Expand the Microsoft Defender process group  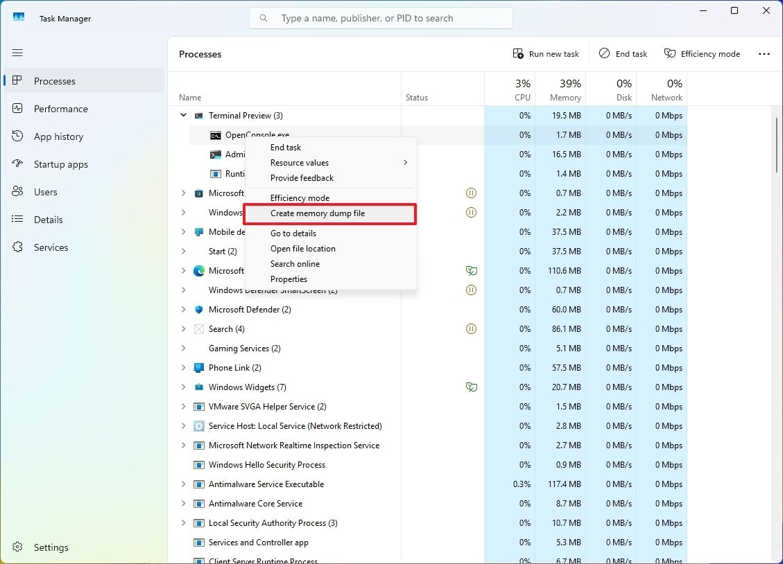183,309
